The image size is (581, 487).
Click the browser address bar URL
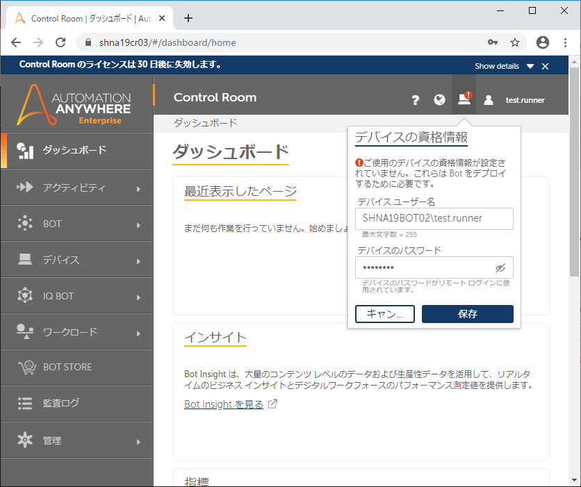pos(167,42)
